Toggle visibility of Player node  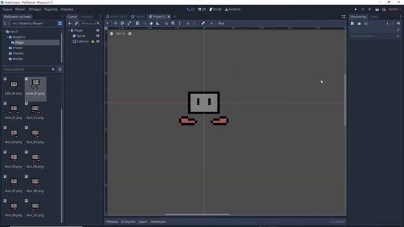pyautogui.click(x=98, y=30)
